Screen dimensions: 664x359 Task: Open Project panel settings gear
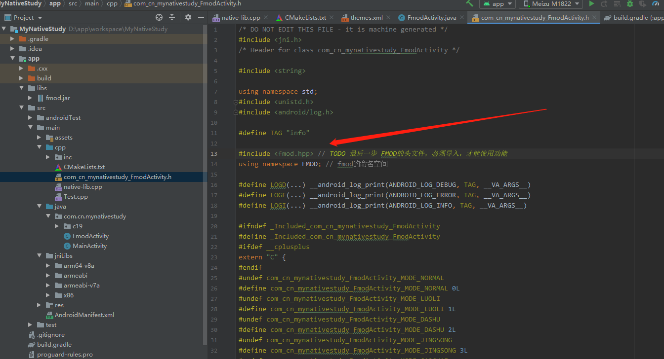pos(188,17)
